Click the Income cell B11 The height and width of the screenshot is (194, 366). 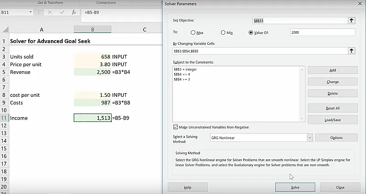click(92, 118)
